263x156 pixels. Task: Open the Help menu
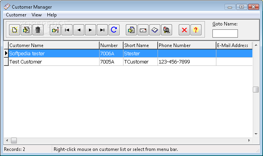click(x=52, y=15)
